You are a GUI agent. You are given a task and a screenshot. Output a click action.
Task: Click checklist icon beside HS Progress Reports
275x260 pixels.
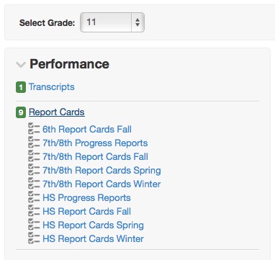pos(34,197)
